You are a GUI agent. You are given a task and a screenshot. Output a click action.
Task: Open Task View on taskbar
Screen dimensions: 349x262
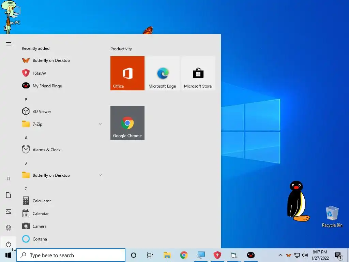[x=150, y=255]
